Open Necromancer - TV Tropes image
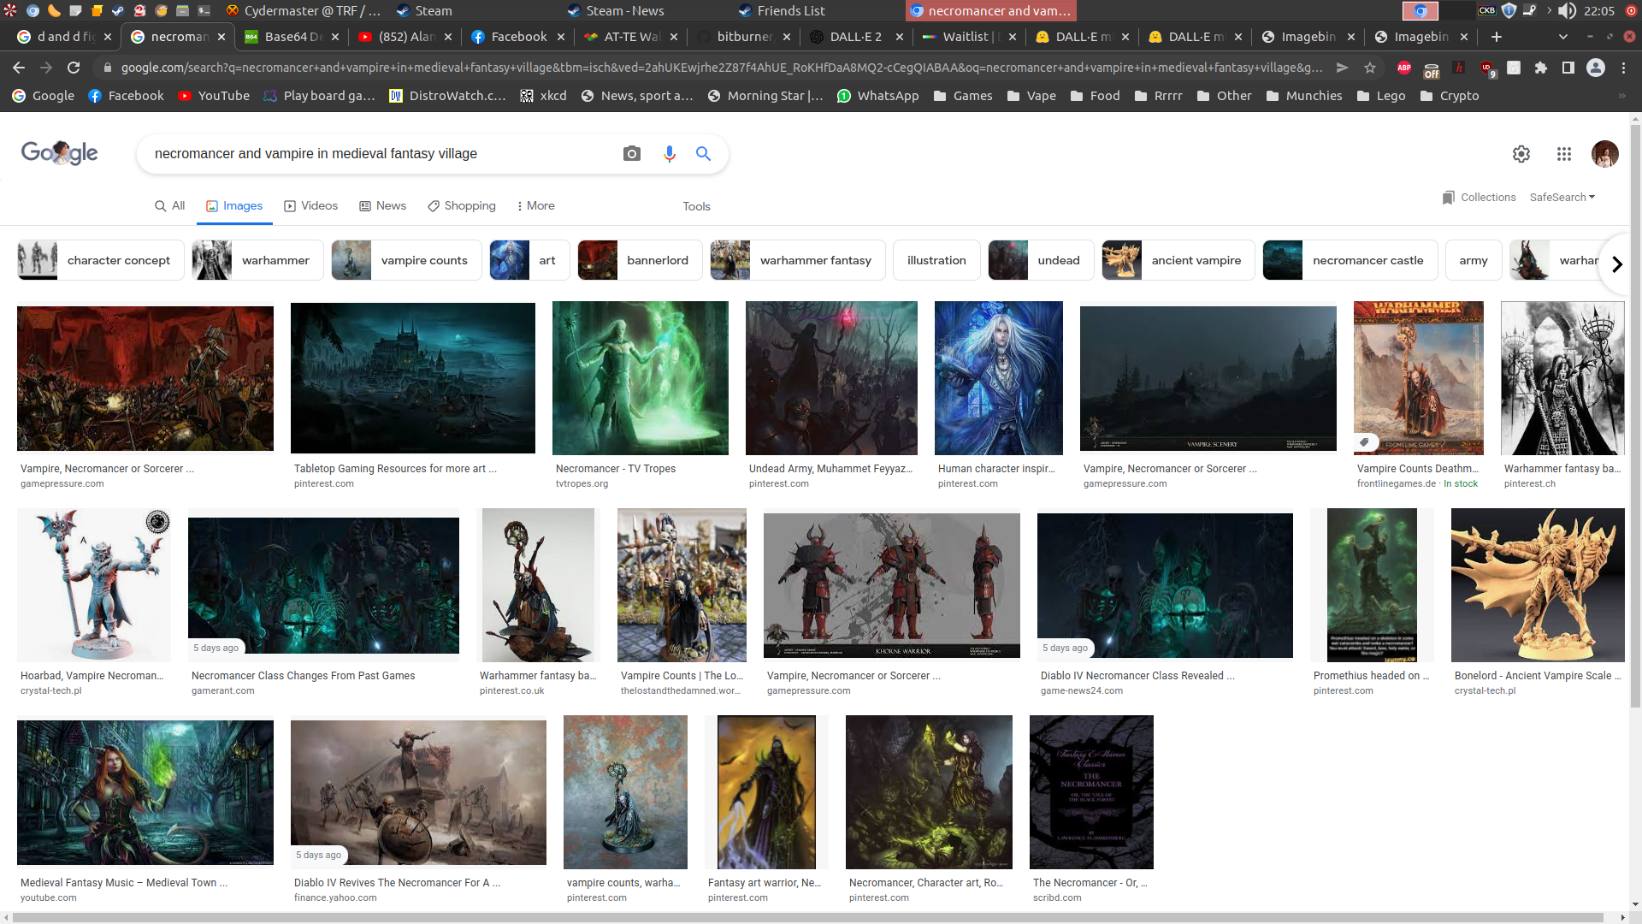 coord(641,377)
